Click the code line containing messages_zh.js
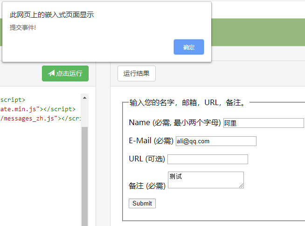Image resolution: width=305 pixels, height=226 pixels. [x=41, y=118]
